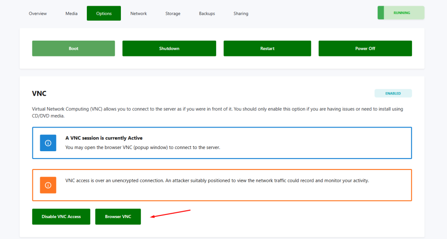This screenshot has height=239, width=447.
Task: Click the Boot button
Action: pos(73,48)
